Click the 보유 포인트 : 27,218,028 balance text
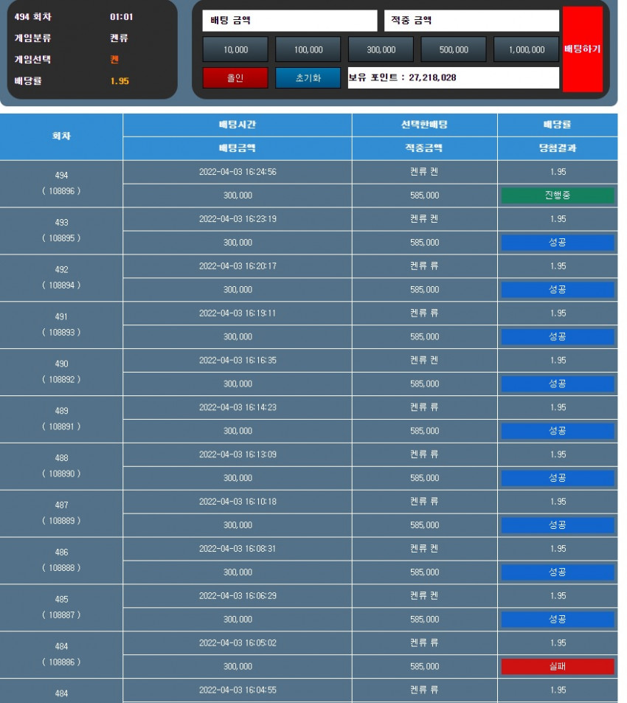 click(403, 77)
